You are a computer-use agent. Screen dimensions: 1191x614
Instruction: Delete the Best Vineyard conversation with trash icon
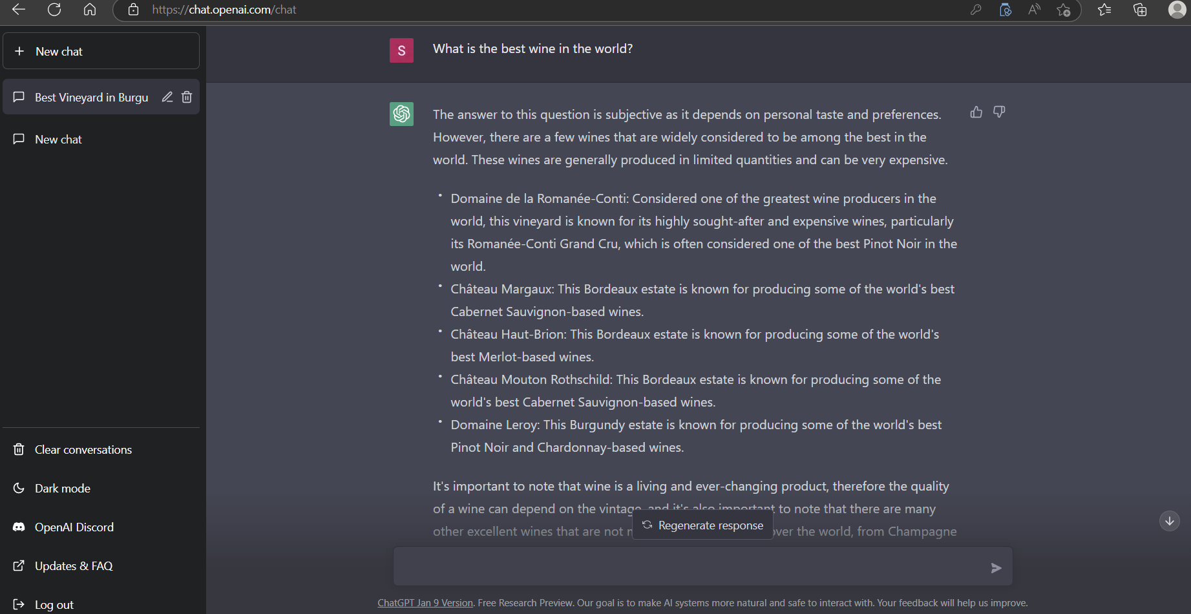[187, 97]
